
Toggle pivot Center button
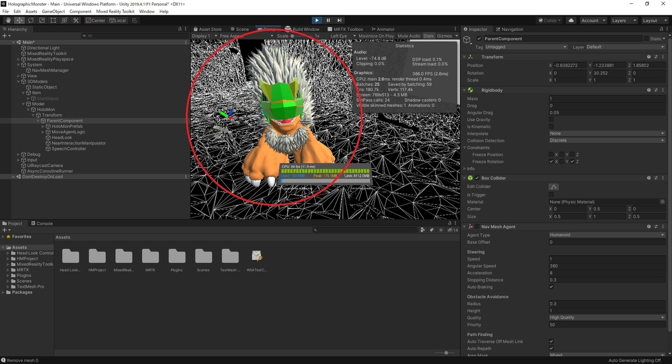[96, 20]
